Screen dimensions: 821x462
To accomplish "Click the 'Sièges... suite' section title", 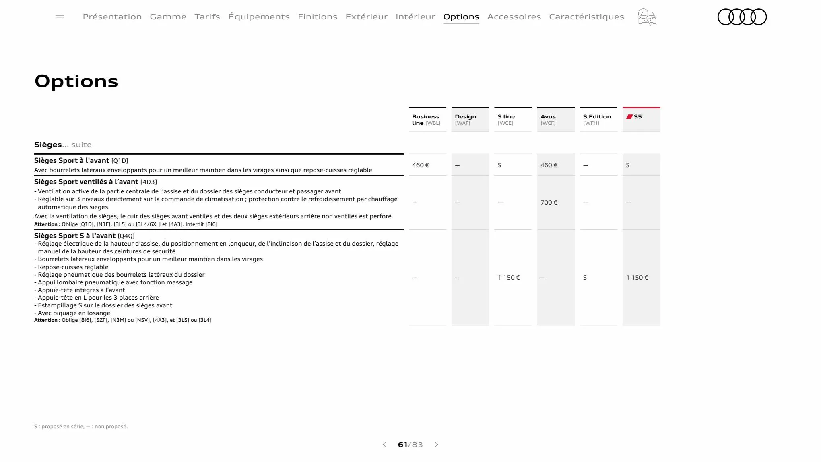I will pos(63,145).
